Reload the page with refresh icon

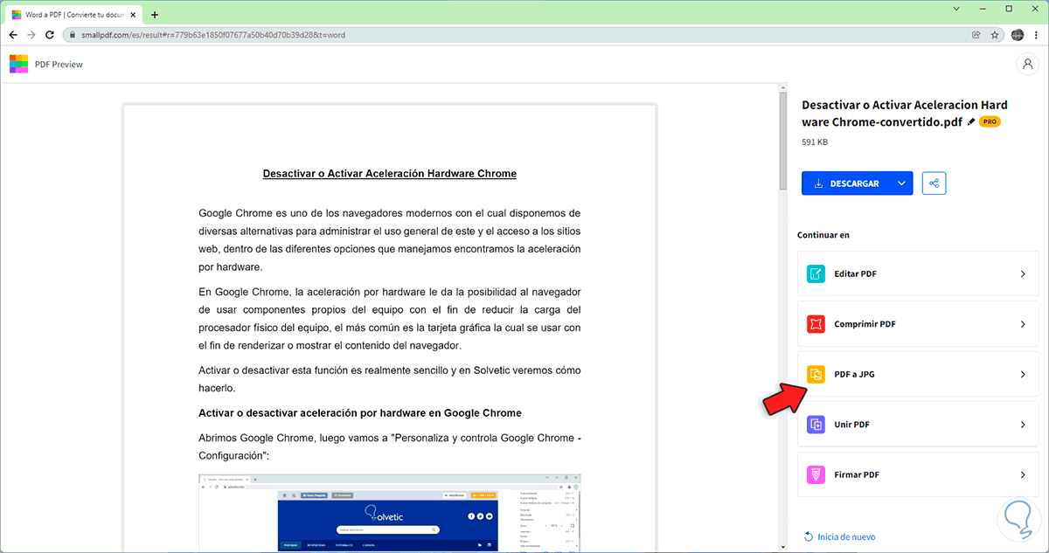tap(50, 35)
